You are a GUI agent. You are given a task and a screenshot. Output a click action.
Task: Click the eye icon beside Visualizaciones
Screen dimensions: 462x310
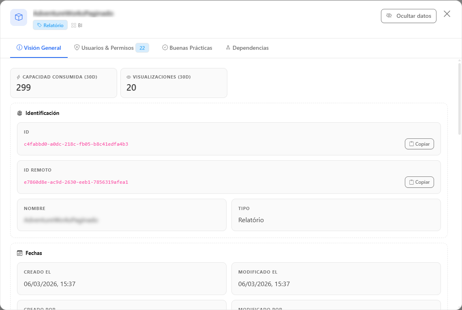(129, 77)
